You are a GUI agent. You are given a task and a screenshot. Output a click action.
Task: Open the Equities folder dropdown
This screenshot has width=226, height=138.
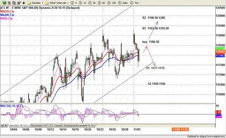[35, 3]
